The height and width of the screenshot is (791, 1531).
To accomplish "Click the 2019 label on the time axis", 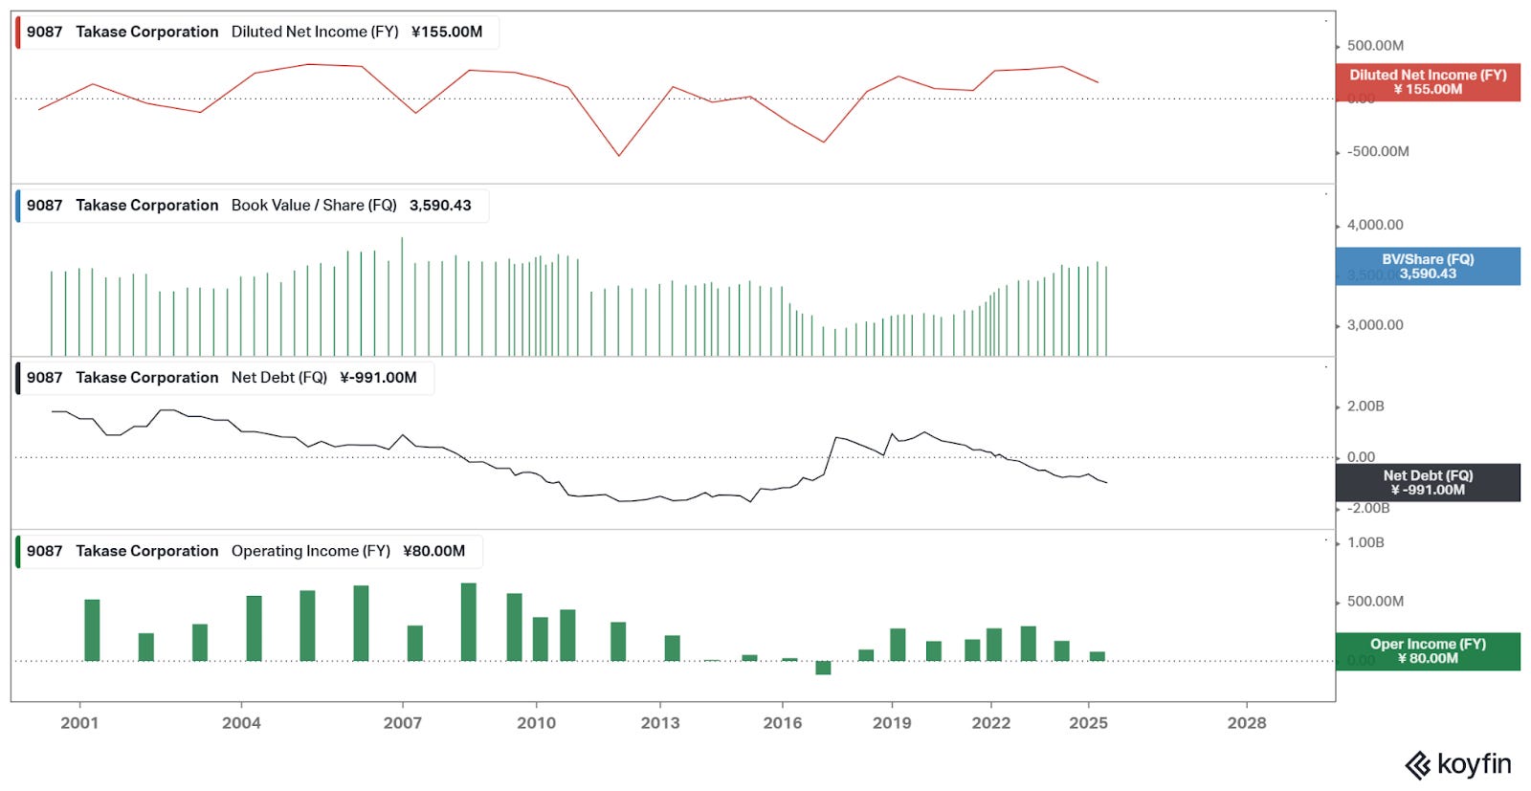I will (892, 723).
